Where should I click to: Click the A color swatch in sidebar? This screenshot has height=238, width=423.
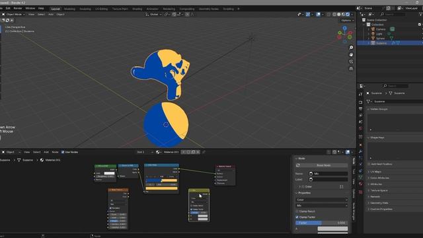332,229
